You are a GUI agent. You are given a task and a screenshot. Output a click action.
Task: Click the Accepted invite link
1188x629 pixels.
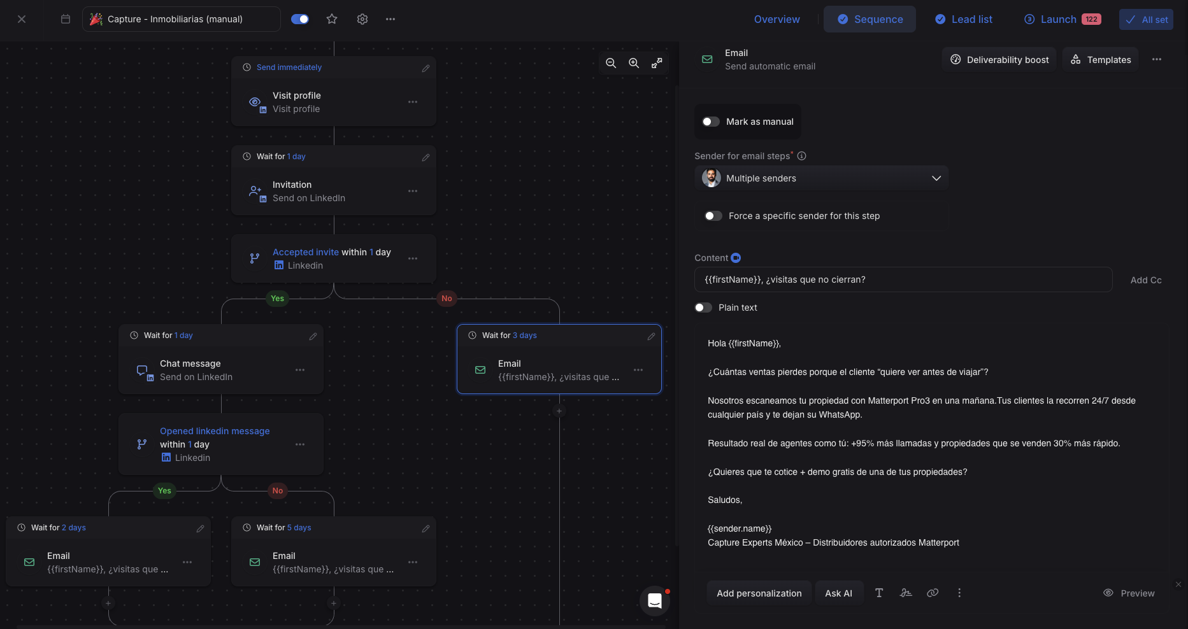click(x=306, y=252)
